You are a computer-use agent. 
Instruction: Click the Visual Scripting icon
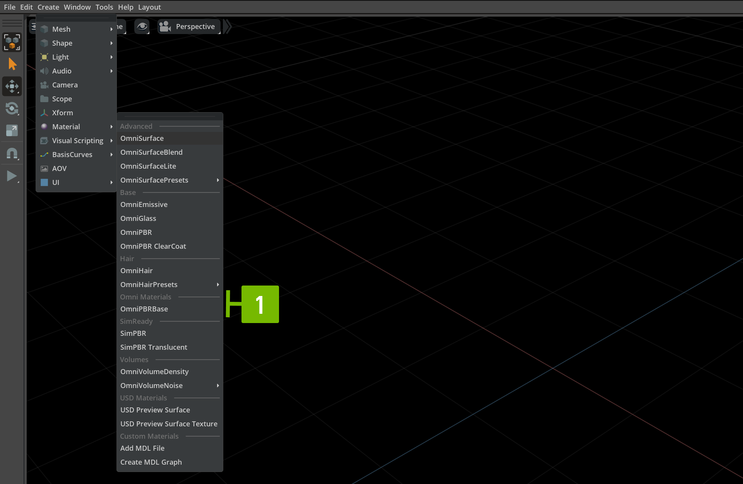pyautogui.click(x=45, y=140)
